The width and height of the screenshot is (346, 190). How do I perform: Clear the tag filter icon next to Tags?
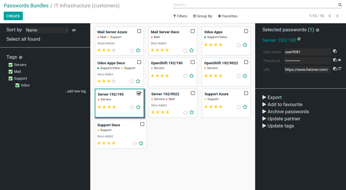[21, 57]
